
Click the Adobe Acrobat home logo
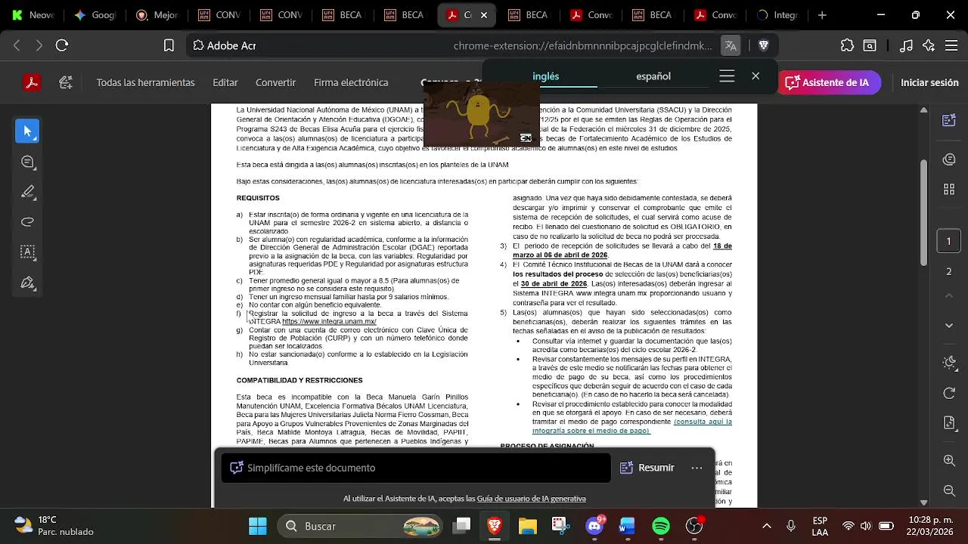click(x=32, y=82)
